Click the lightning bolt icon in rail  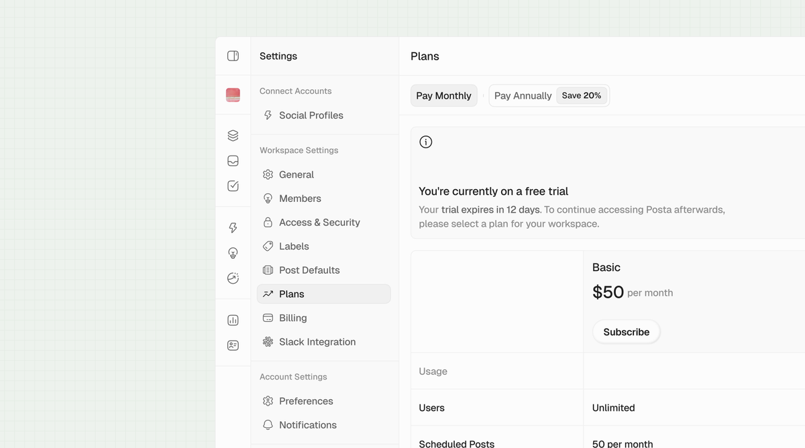click(x=233, y=228)
